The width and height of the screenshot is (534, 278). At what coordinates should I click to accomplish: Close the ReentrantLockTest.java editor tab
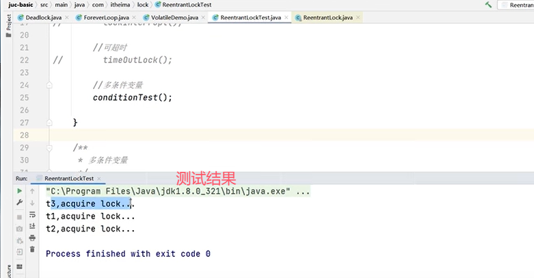286,17
